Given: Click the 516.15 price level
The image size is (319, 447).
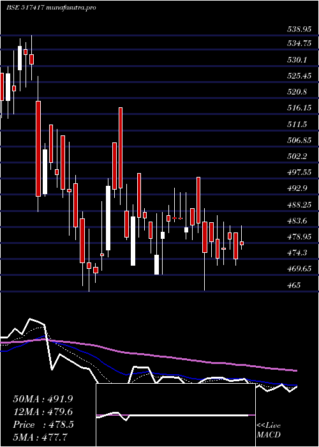Looking at the screenshot, I should (x=299, y=108).
